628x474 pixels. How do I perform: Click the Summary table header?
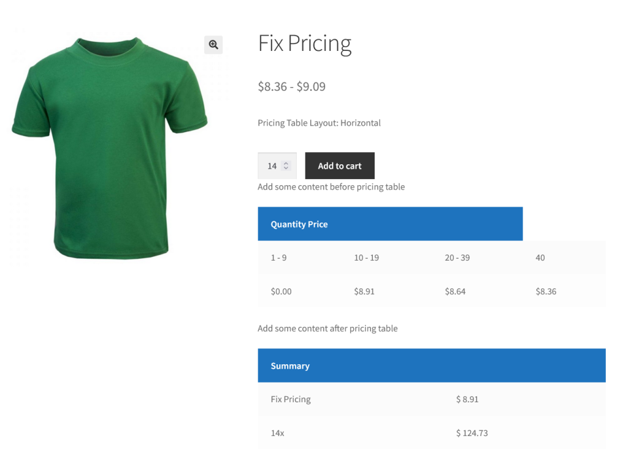290,366
